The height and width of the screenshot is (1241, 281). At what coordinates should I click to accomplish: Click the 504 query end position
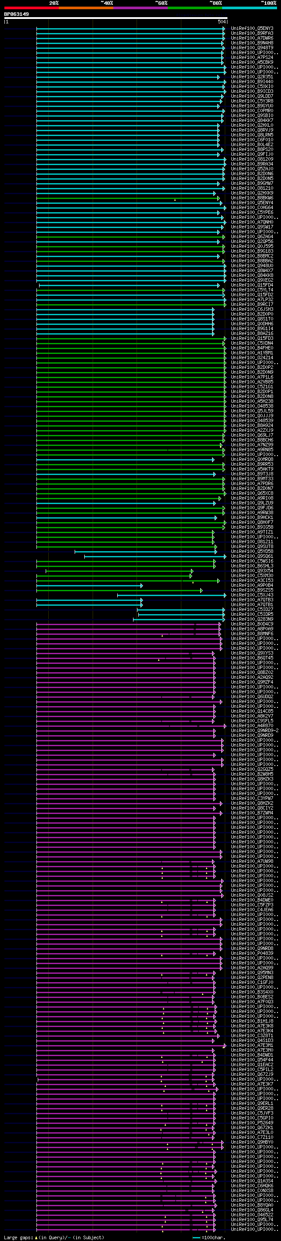pos(222,22)
